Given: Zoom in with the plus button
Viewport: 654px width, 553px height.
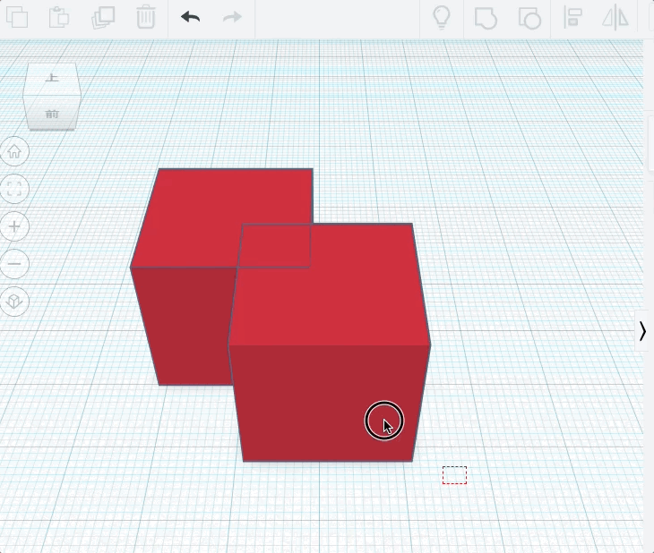Looking at the screenshot, I should (x=14, y=226).
